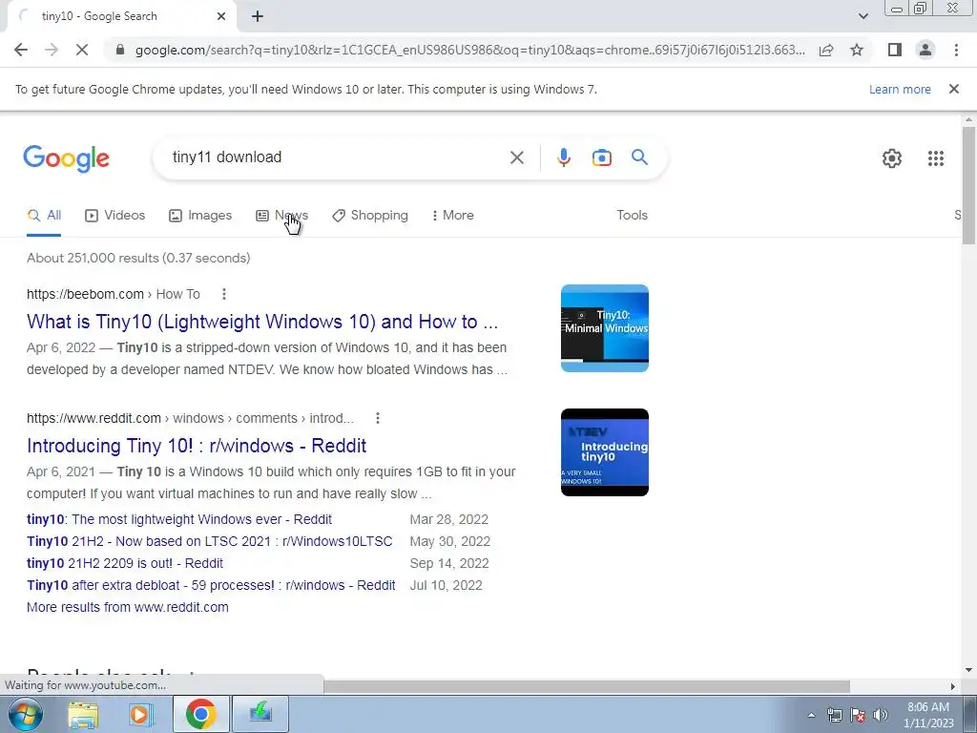Open More results from www.reddit.com
977x733 pixels.
128,607
